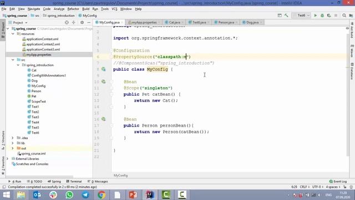Open Project panel settings gear
Image resolution: width=355 pixels, height=200 pixels.
[82, 22]
